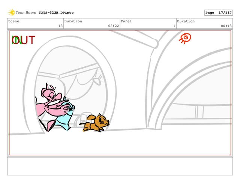Viewport: 240px width, 186px height.
Task: Click the Toon Boom sun logo
Action: click(12, 12)
